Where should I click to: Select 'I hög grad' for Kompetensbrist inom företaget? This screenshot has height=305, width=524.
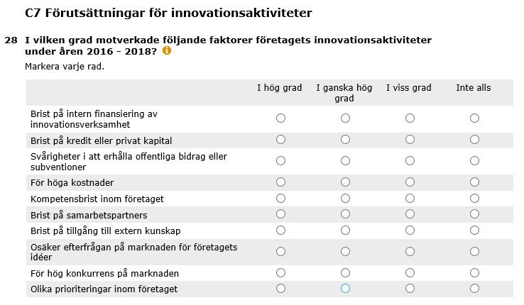(280, 199)
